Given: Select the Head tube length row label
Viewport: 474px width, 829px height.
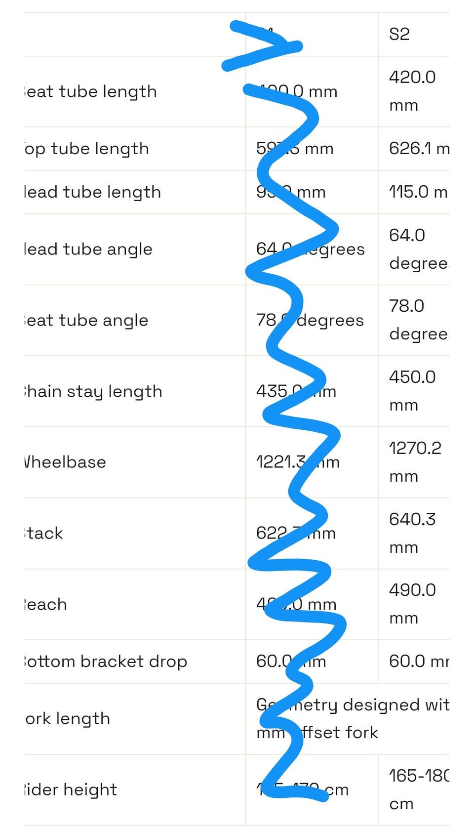Looking at the screenshot, I should [92, 192].
